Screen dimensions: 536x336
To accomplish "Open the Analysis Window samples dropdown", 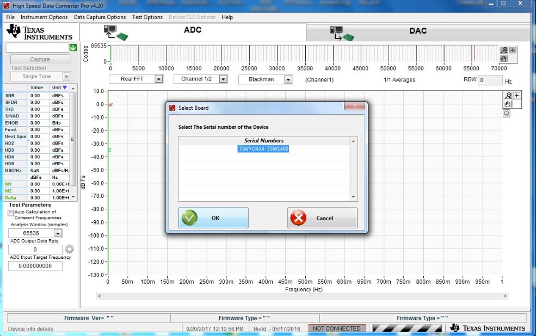I will [x=58, y=233].
